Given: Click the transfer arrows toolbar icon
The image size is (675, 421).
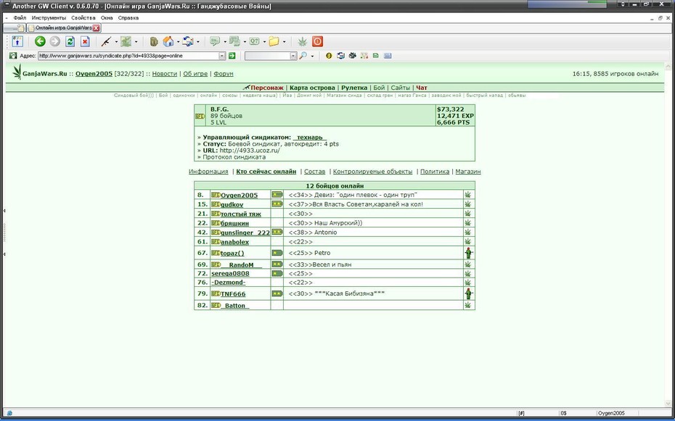Looking at the screenshot, I should pos(188,42).
